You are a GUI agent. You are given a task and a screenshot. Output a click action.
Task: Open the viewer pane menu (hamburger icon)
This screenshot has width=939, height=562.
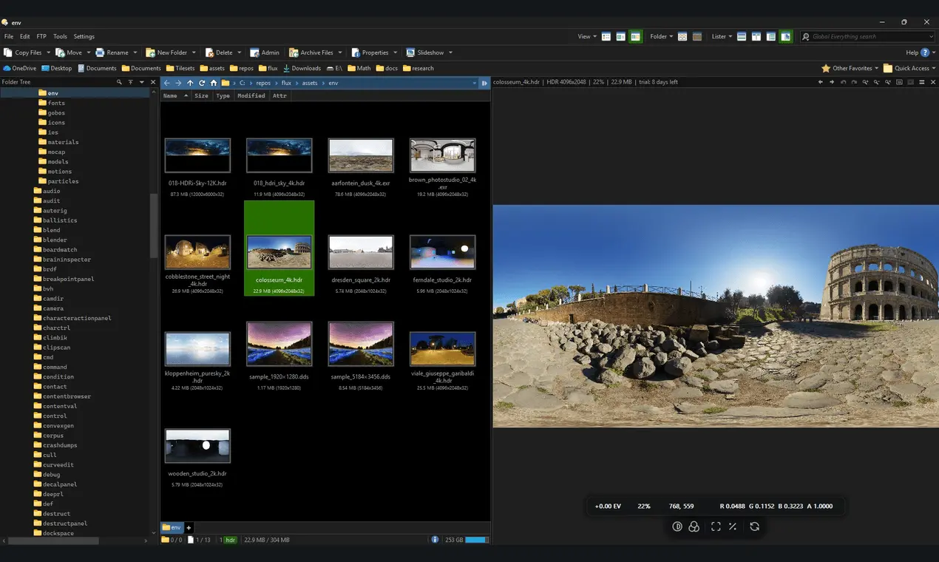(922, 82)
